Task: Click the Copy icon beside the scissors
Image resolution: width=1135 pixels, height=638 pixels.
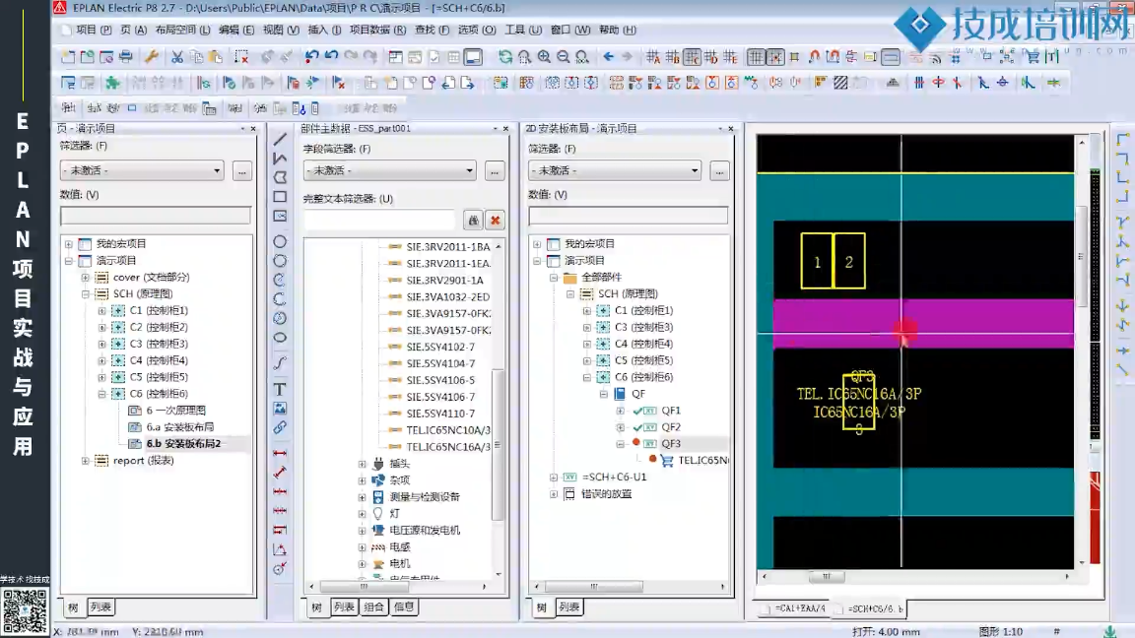Action: (196, 56)
